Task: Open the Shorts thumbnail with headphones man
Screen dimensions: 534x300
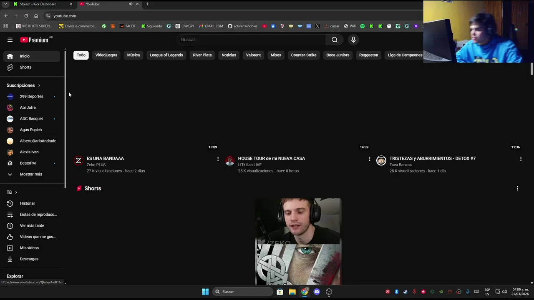Action: point(298,242)
